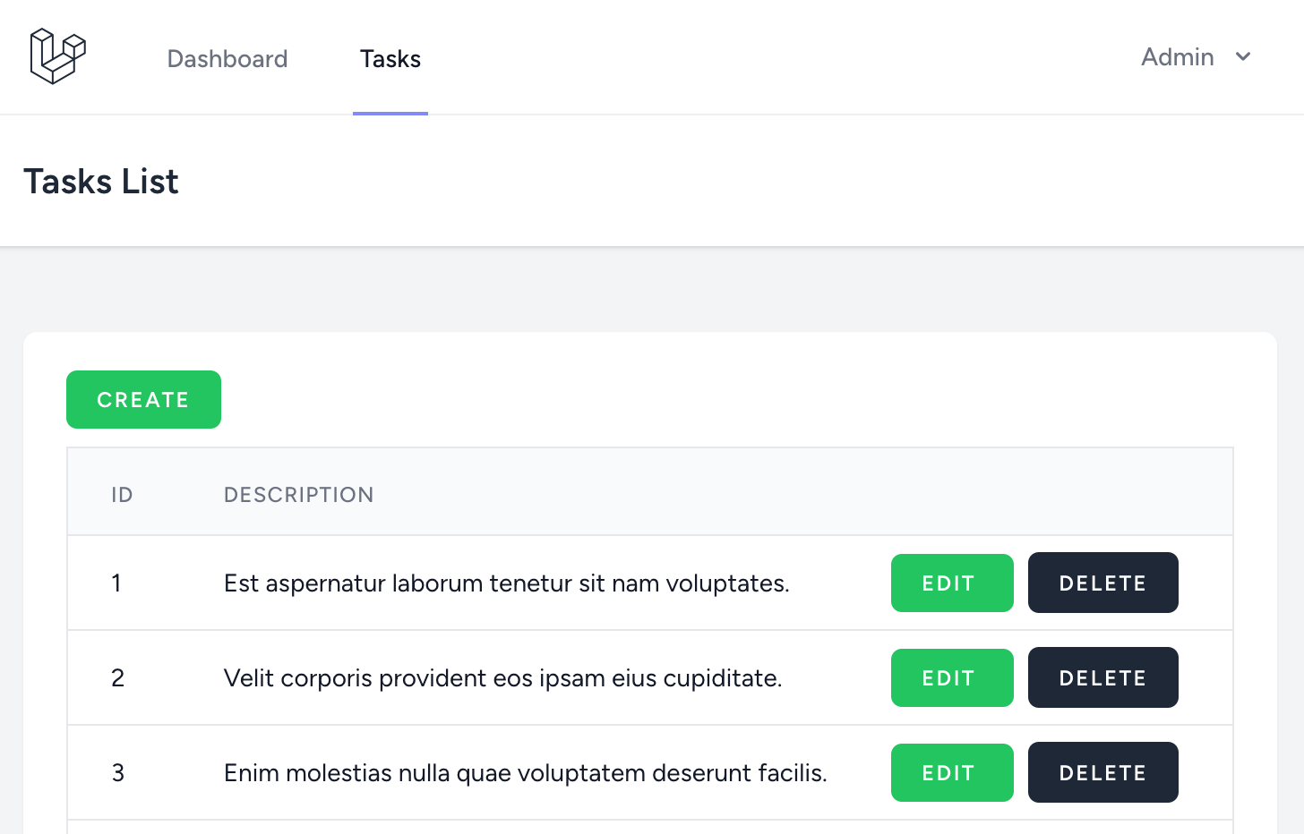Select the Tasks nav tab

(390, 58)
